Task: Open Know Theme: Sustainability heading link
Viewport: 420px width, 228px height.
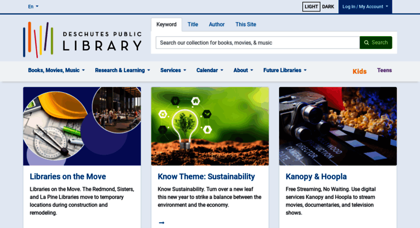Action: [206, 176]
